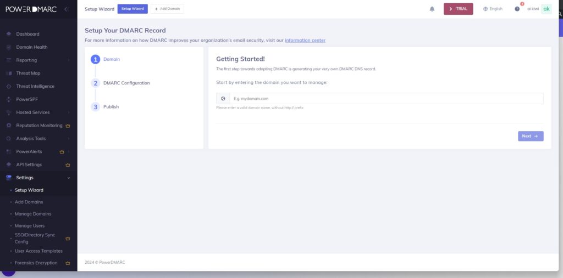Select Forensics Encryption item
This screenshot has height=278, width=563.
click(36, 263)
